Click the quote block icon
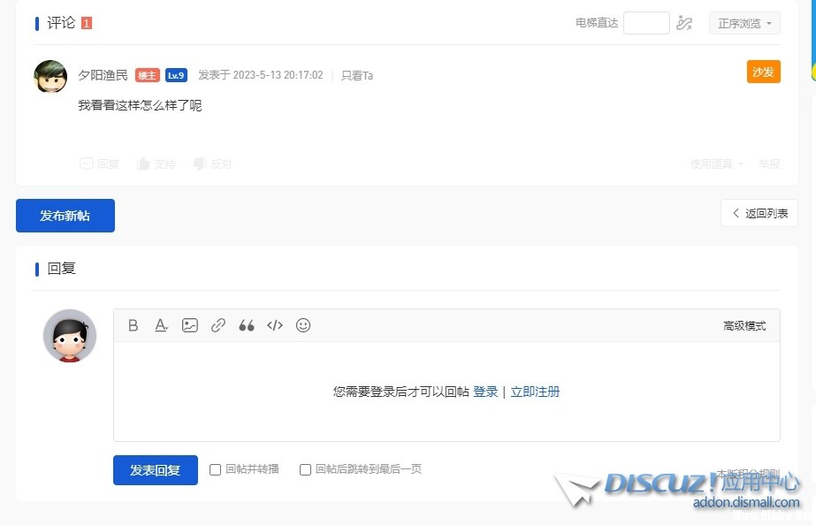Image resolution: width=816 pixels, height=525 pixels. pos(247,325)
